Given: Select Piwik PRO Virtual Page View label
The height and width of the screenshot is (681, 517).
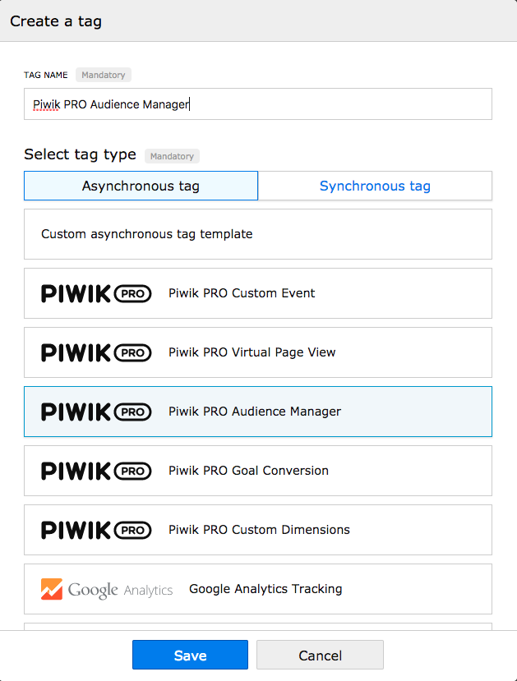Looking at the screenshot, I should point(252,352).
